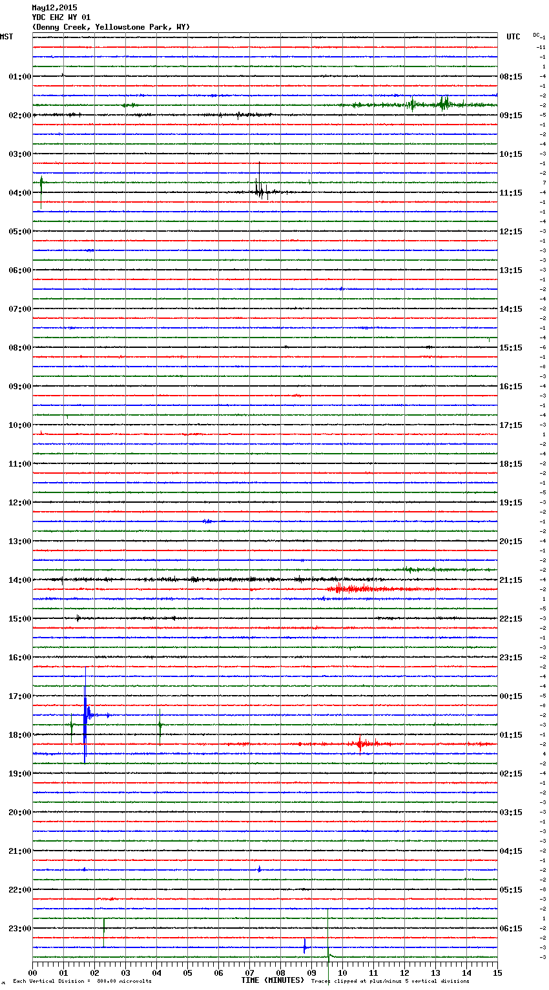
Task: Select the 22:00 MST time label
Action: click(19, 890)
